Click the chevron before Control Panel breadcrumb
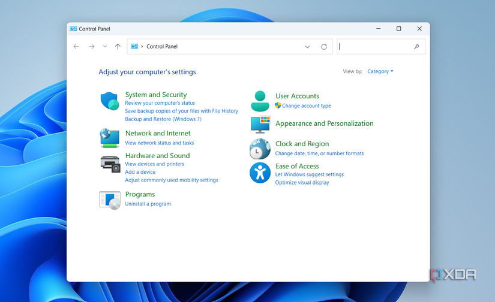The height and width of the screenshot is (302, 495). click(x=142, y=46)
